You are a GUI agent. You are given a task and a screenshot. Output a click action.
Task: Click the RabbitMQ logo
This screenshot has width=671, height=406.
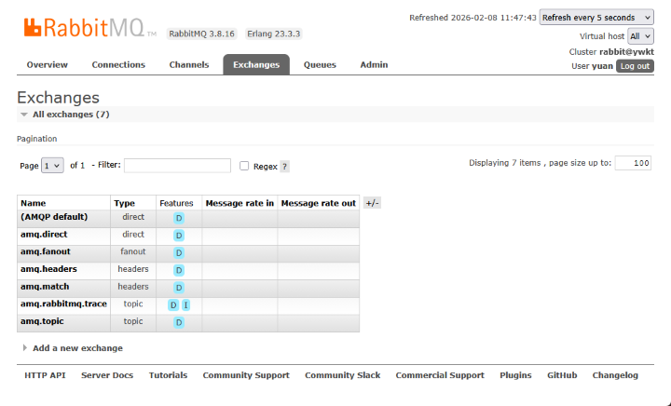89,28
